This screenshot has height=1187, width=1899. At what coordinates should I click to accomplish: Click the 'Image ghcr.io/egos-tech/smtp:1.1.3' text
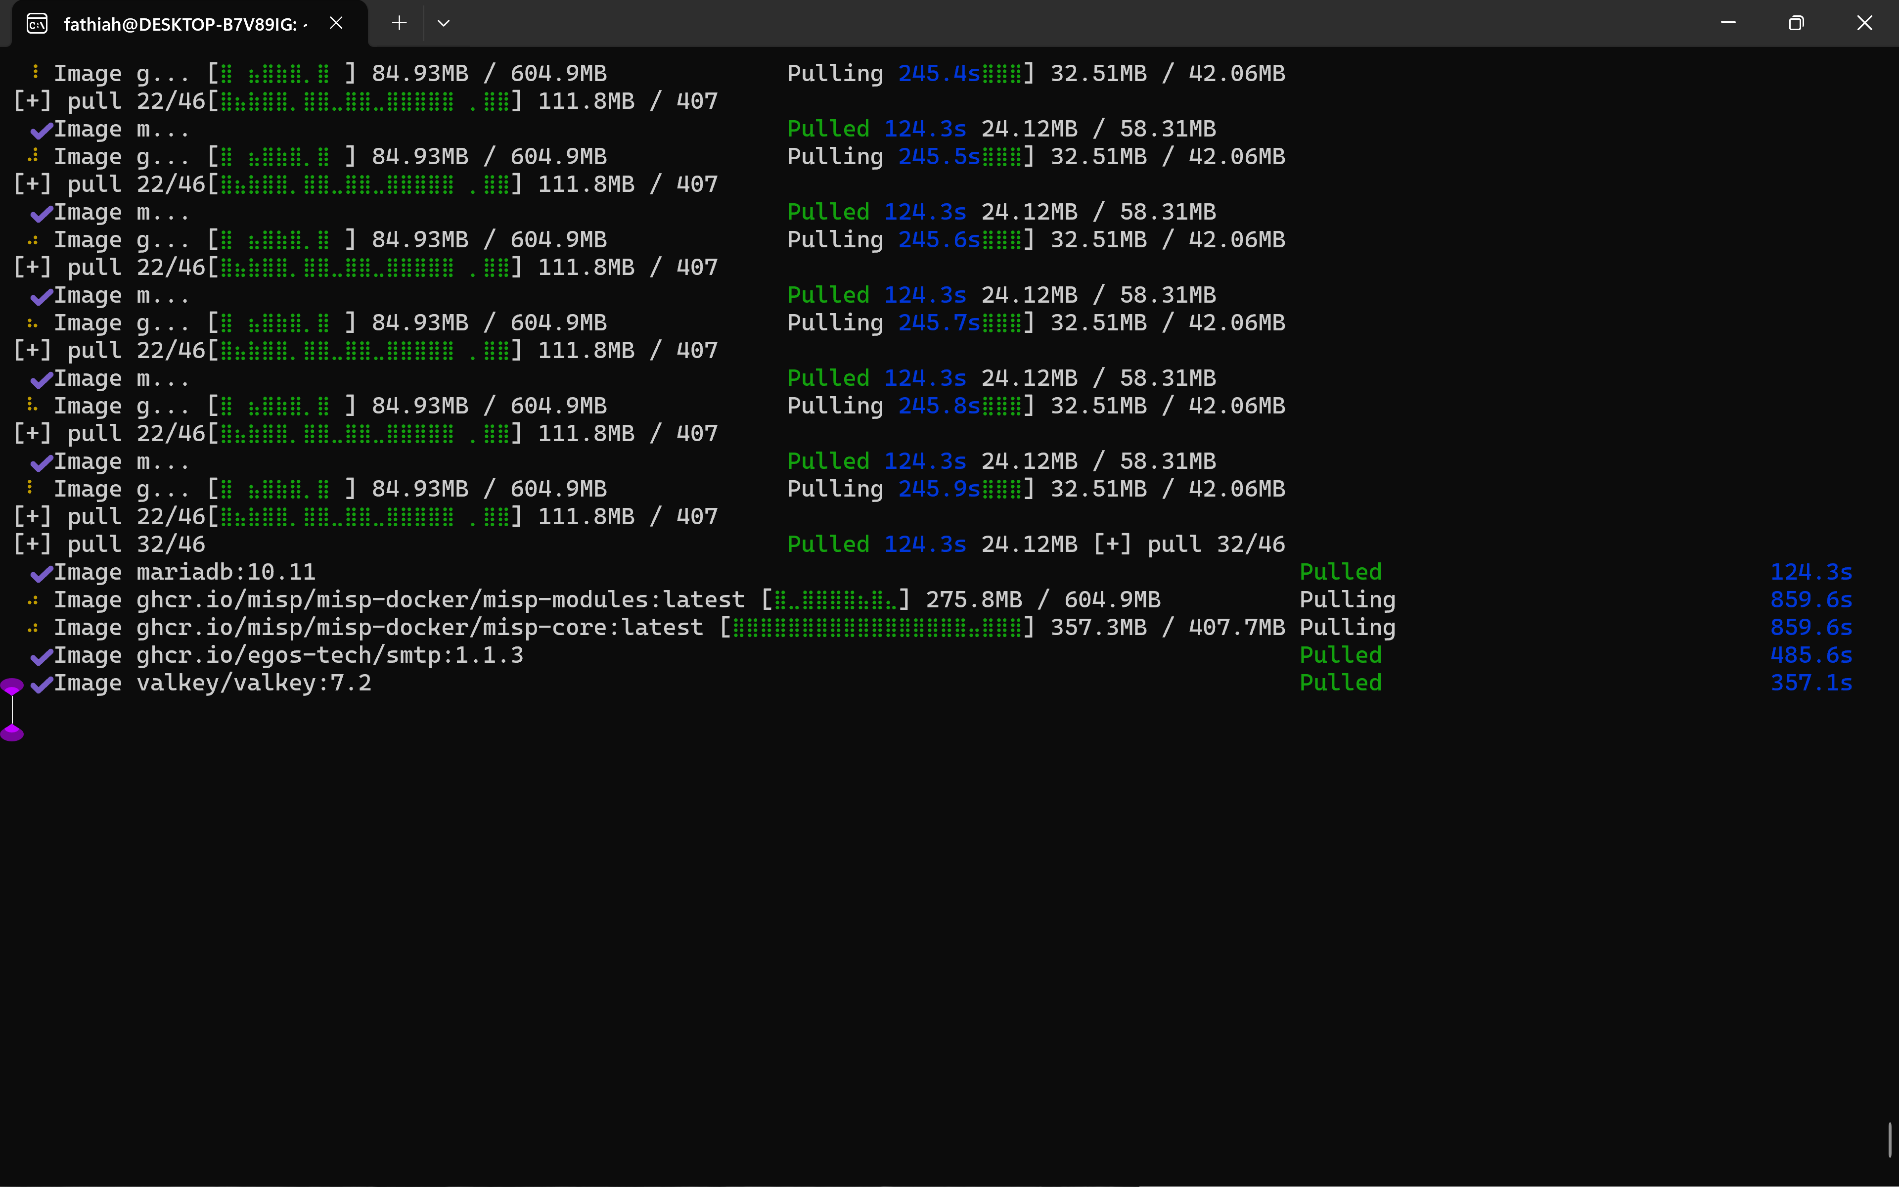pyautogui.click(x=288, y=655)
